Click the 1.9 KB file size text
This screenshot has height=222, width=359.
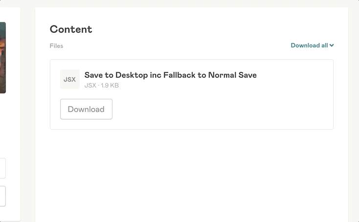coord(110,86)
